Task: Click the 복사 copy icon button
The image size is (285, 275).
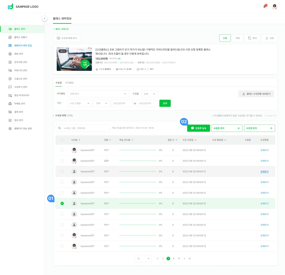Action: click(x=252, y=38)
